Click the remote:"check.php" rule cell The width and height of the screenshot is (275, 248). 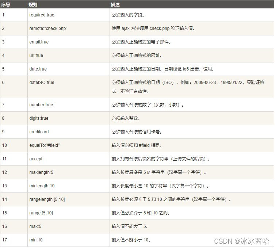tap(69, 28)
